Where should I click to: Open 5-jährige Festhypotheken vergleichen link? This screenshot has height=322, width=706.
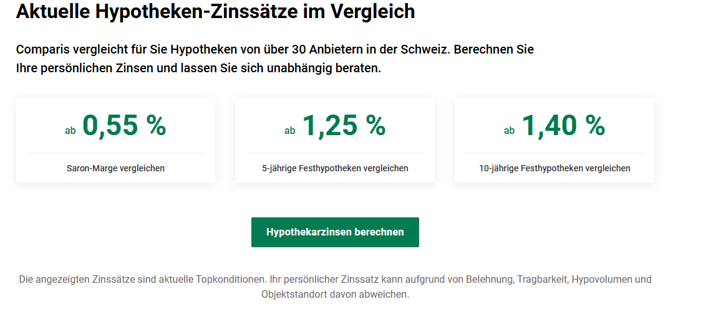click(335, 168)
